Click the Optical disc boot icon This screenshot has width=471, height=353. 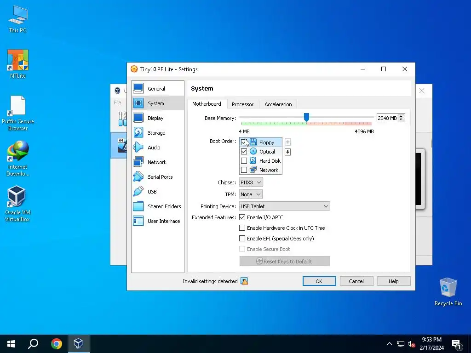[x=253, y=151]
